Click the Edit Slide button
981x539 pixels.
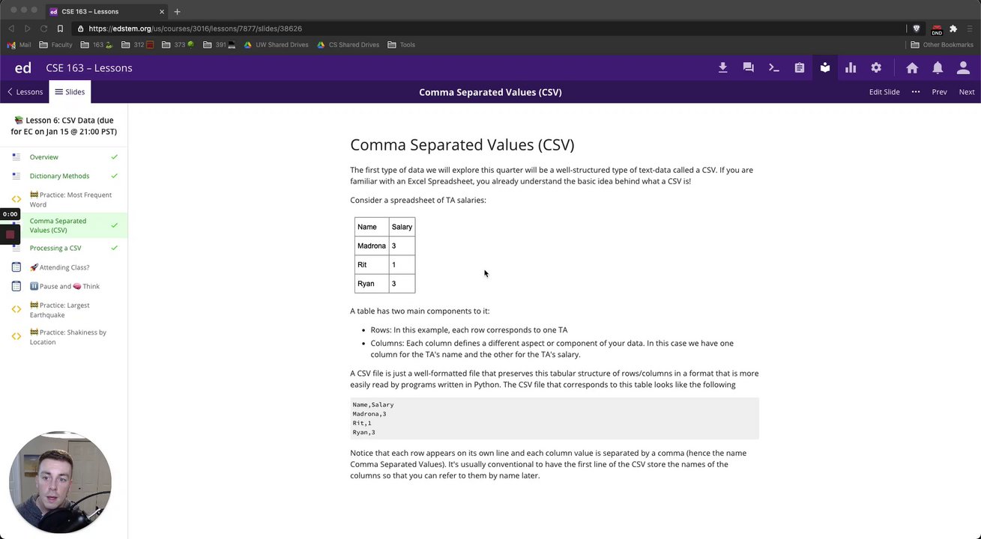(x=884, y=92)
